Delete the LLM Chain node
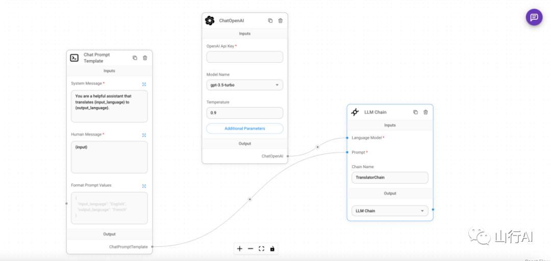The height and width of the screenshot is (261, 551). (x=425, y=113)
